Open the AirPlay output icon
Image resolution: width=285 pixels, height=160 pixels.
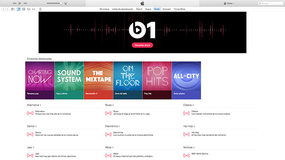tap(66, 3)
